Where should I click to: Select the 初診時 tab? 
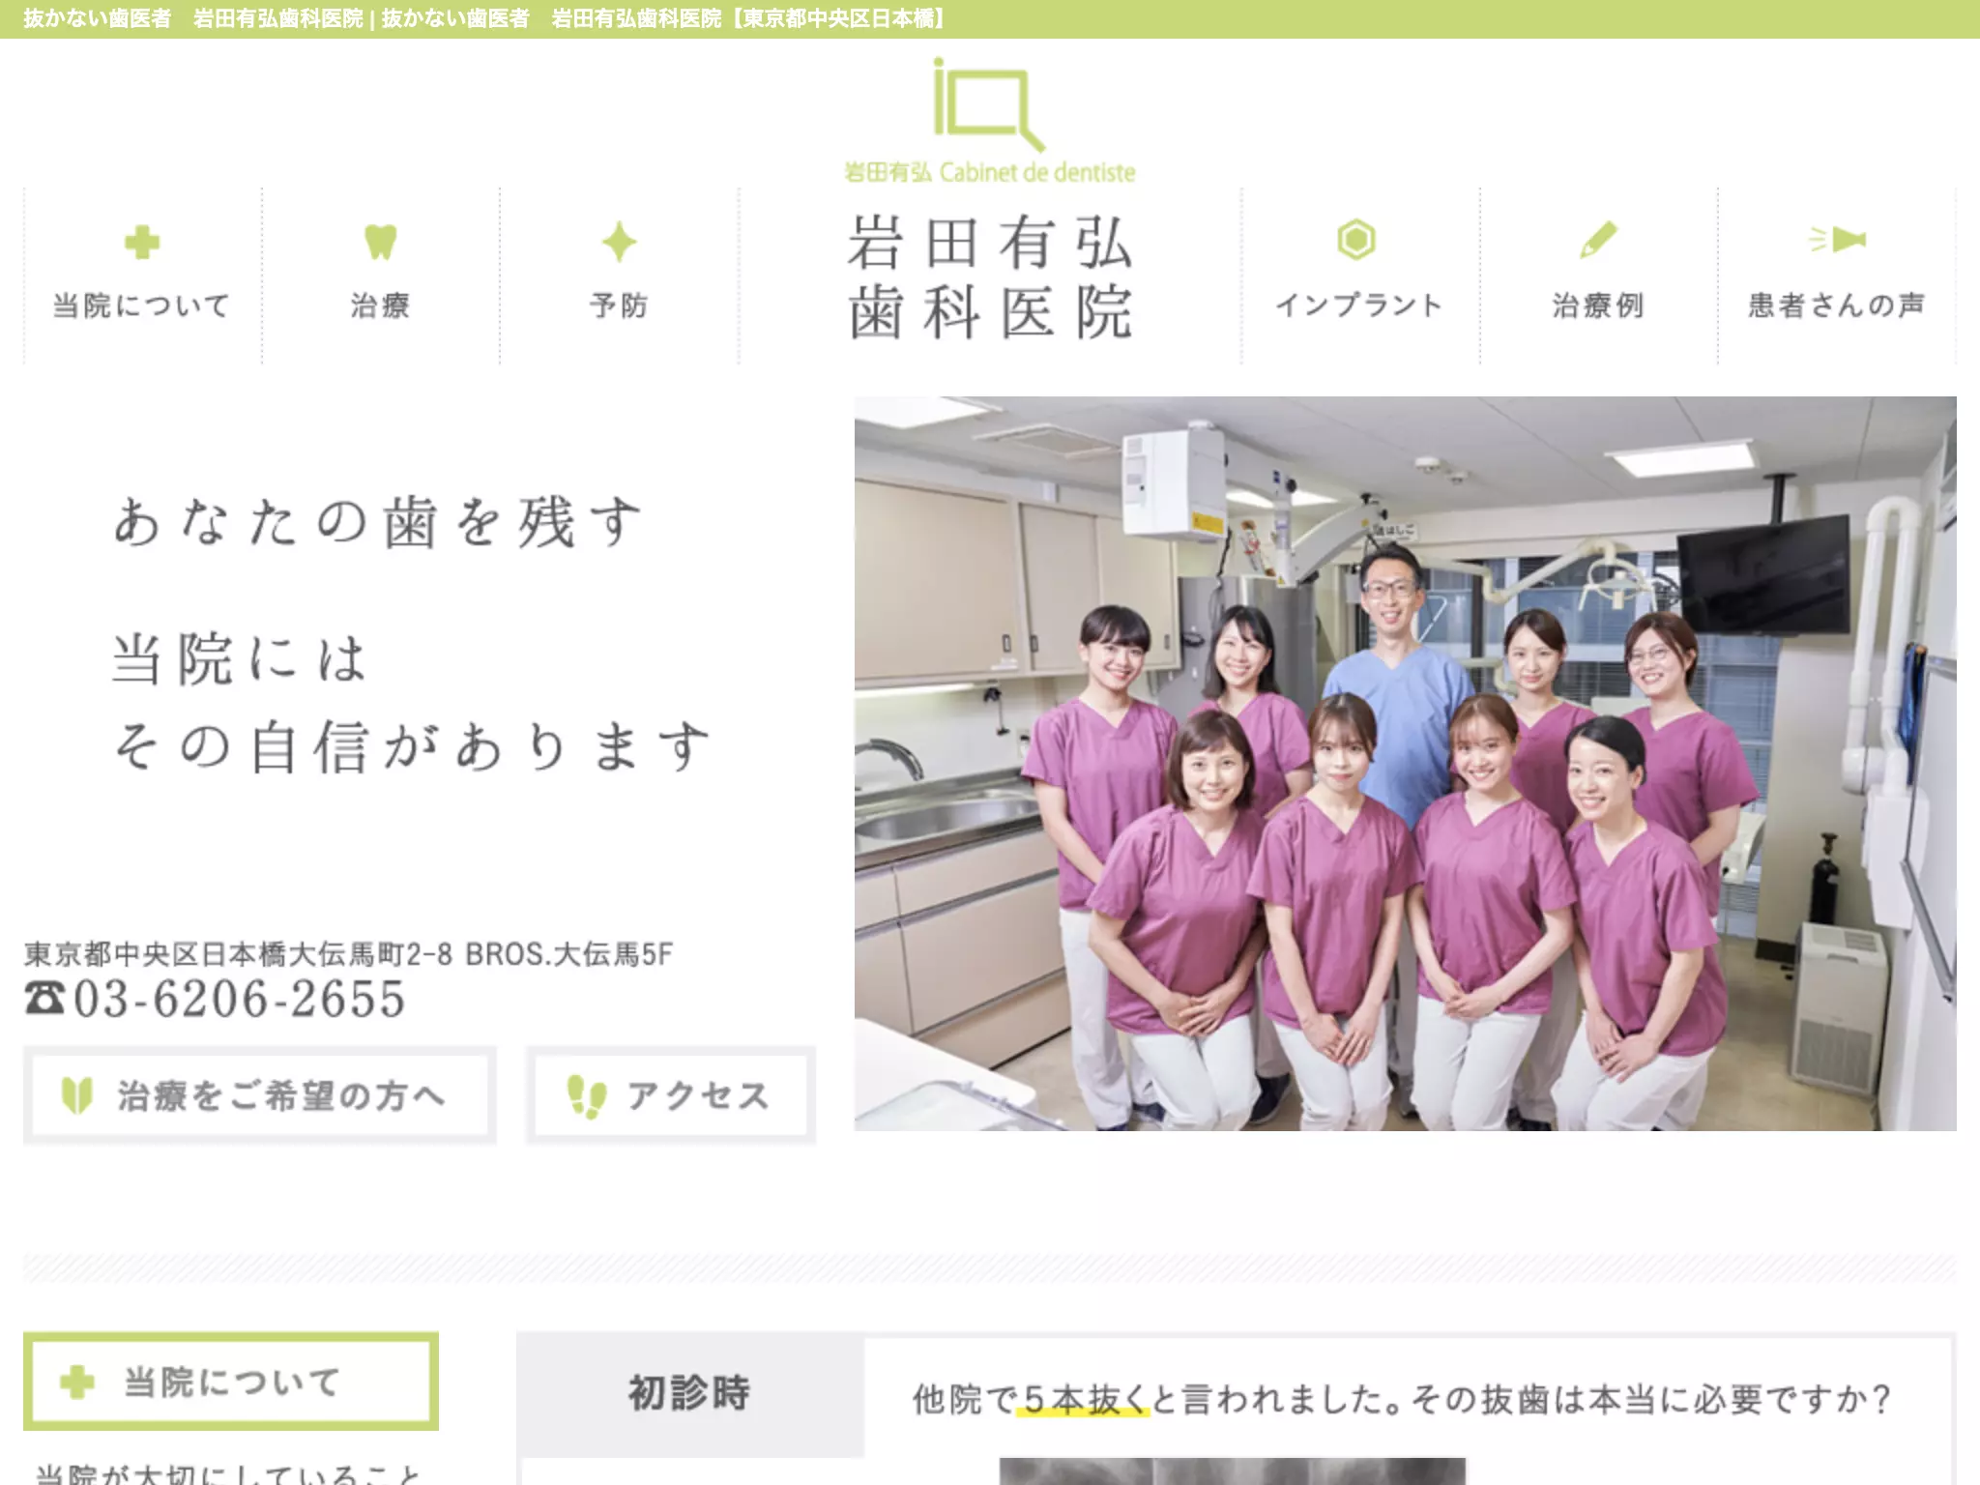pos(690,1394)
